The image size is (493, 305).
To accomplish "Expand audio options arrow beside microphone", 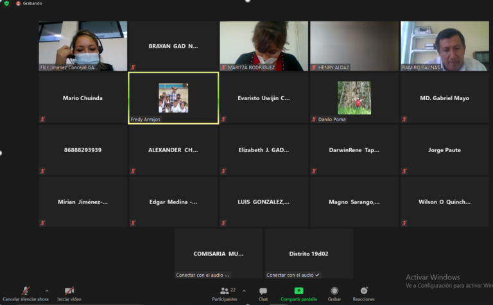I will (47, 291).
